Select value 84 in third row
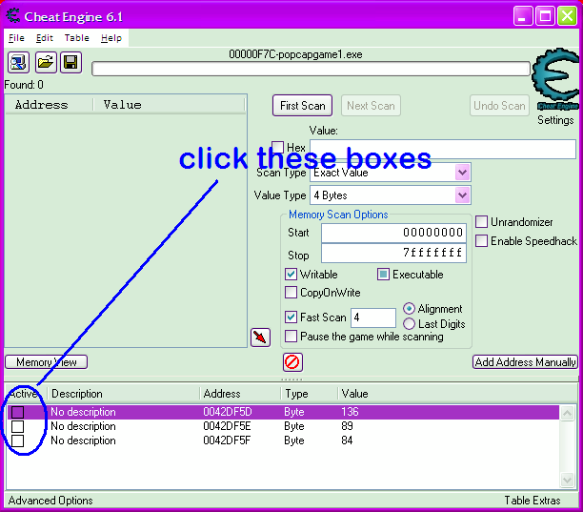 (347, 440)
